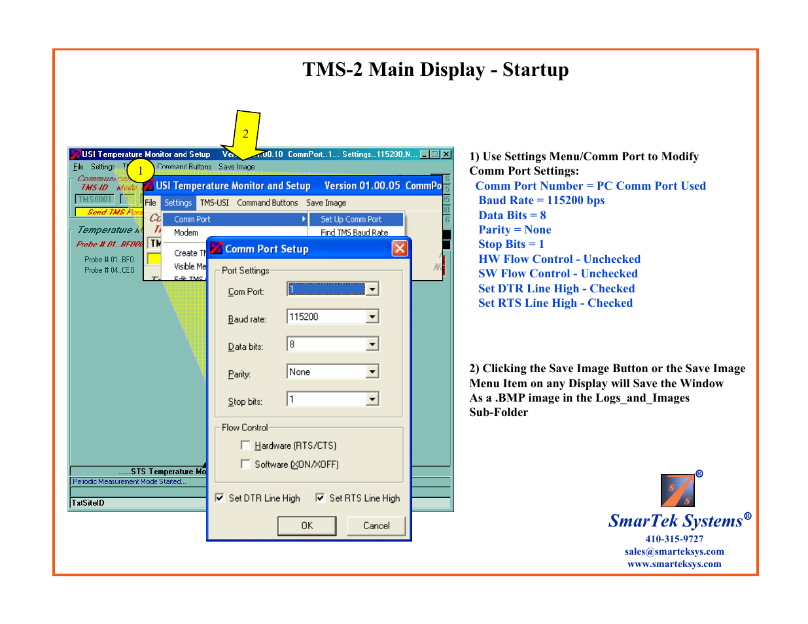Click the Comm Port Setup dialog title icon
The width and height of the screenshot is (808, 624).
[x=216, y=249]
